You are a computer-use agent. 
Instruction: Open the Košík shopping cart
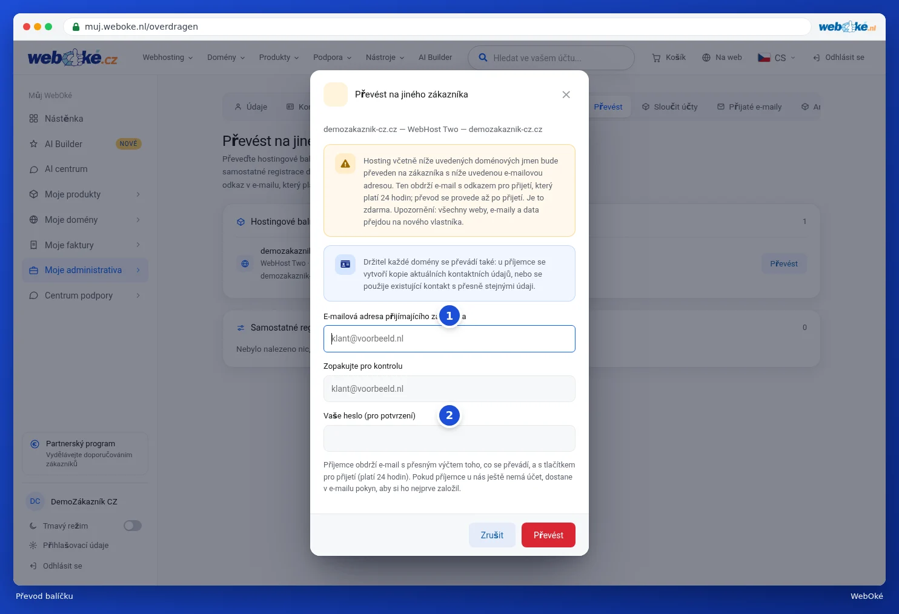pyautogui.click(x=669, y=58)
